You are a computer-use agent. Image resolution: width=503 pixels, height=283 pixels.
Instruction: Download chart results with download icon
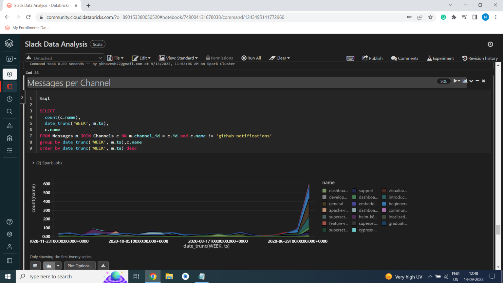click(103, 266)
